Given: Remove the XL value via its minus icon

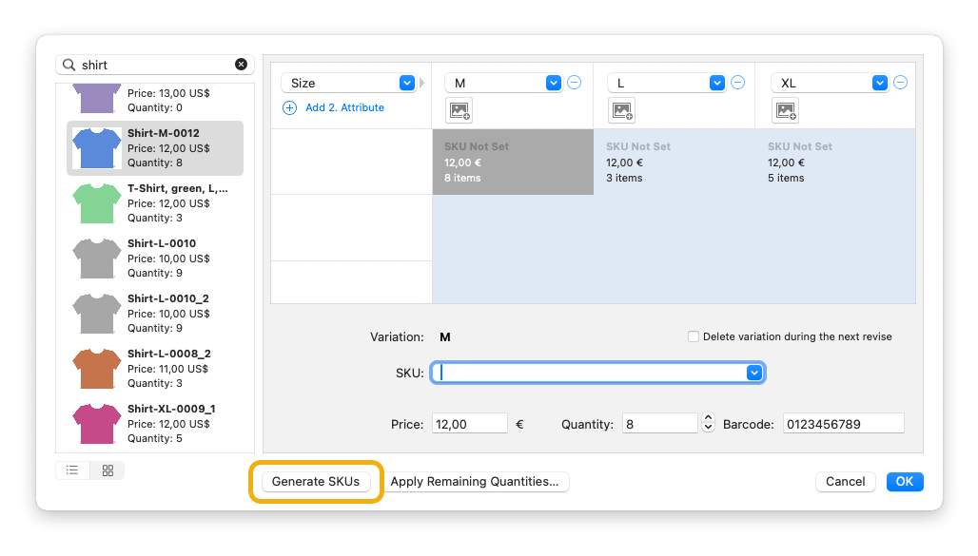Looking at the screenshot, I should coord(900,83).
